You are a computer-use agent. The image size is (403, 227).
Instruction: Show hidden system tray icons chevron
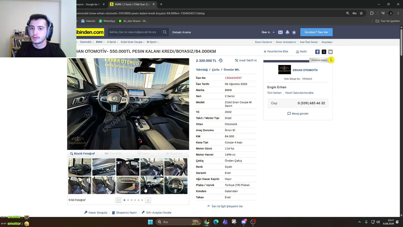(x=359, y=222)
